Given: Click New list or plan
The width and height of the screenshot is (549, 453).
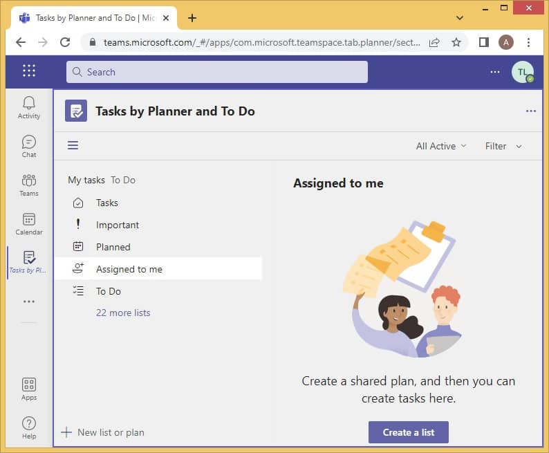Looking at the screenshot, I should click(x=102, y=432).
